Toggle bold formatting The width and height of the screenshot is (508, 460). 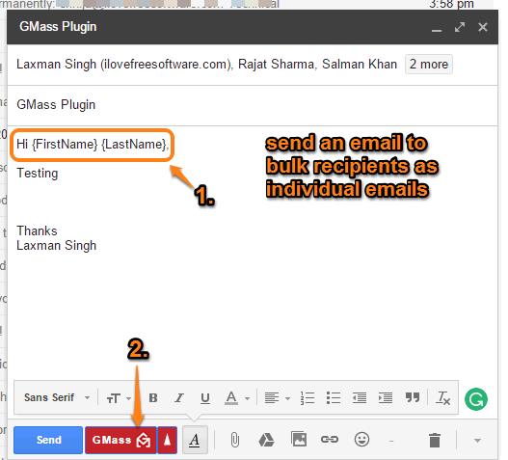coord(153,397)
